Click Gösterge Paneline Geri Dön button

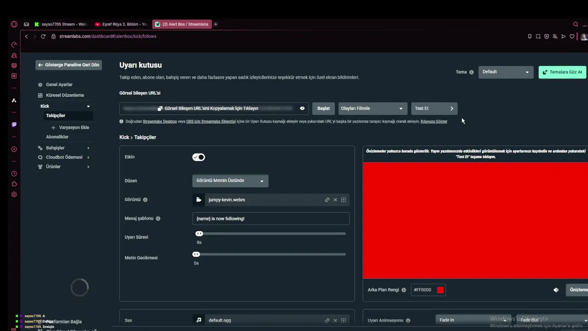click(68, 65)
